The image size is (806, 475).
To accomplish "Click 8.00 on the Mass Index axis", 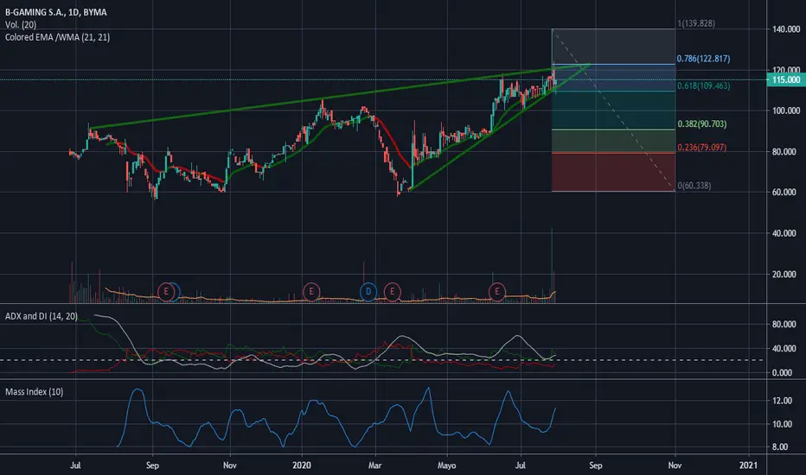I will tap(780, 447).
